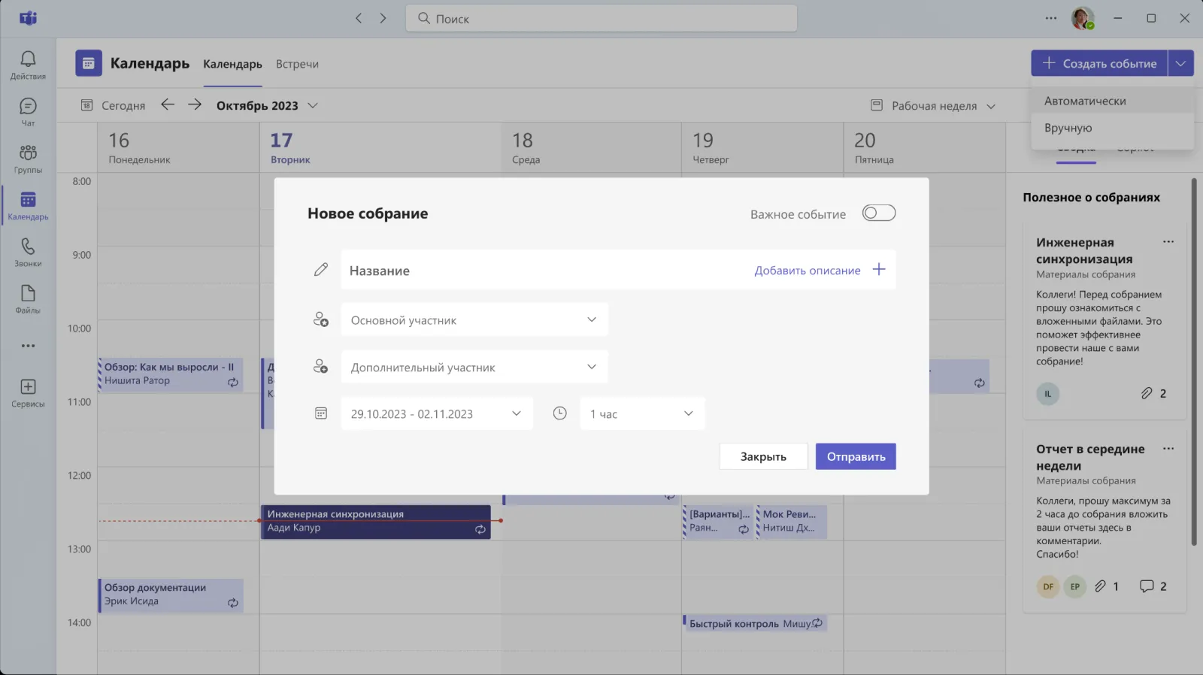The image size is (1203, 675).
Task: Open the create event dropdown arrow
Action: point(1181,64)
